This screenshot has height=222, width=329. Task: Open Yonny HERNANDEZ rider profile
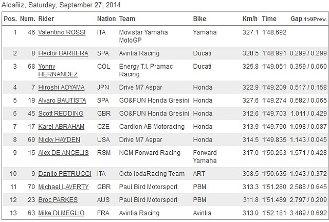(54, 70)
